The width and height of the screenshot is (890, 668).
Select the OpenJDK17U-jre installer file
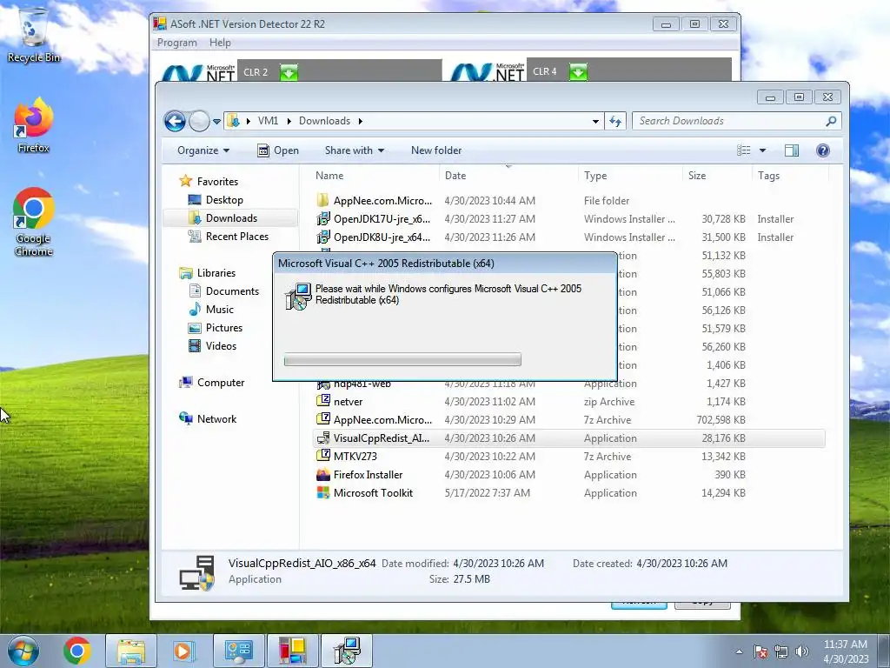coord(568,218)
